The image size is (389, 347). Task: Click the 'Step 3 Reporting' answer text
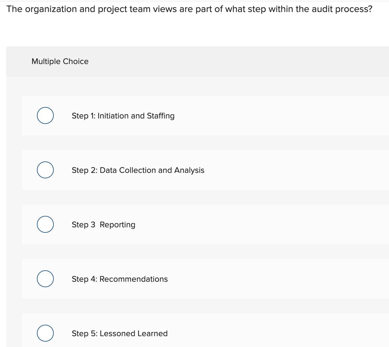coord(103,225)
